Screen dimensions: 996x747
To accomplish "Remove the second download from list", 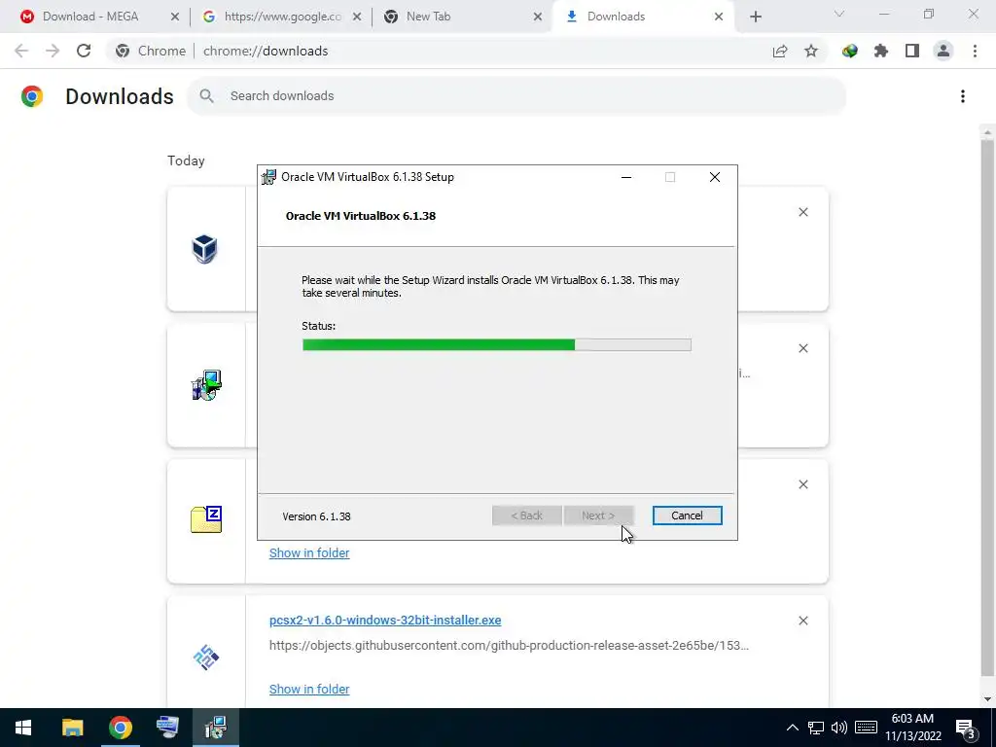I will [x=803, y=348].
